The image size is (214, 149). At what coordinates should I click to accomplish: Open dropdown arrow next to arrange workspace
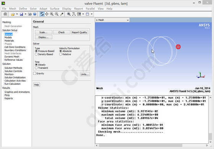coord(83,14)
